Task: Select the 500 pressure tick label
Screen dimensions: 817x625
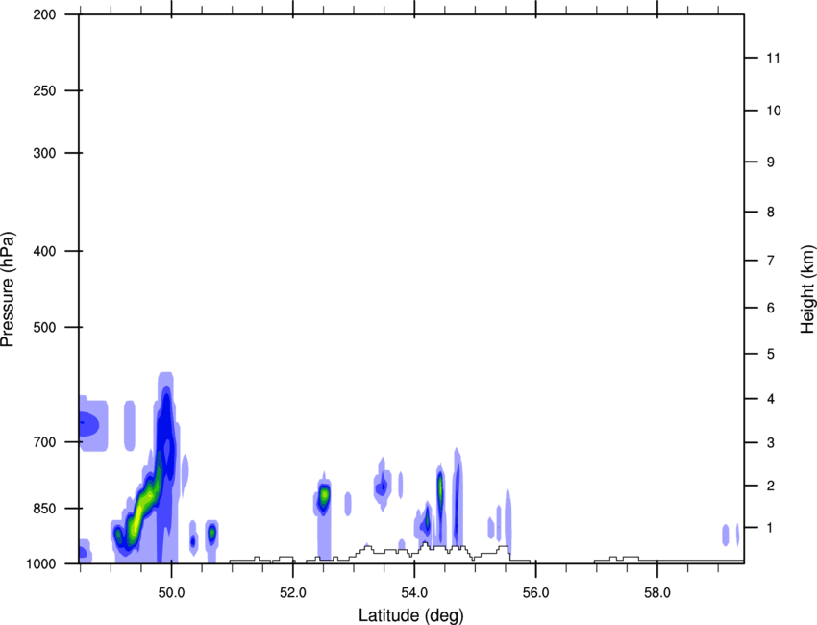Action: pos(44,327)
